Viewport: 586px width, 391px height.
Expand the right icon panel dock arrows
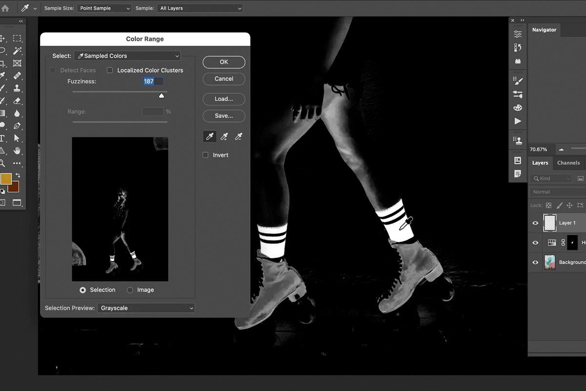[522, 20]
